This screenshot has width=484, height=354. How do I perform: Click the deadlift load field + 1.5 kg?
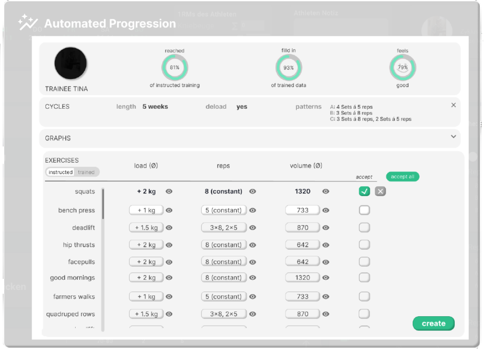coord(146,228)
